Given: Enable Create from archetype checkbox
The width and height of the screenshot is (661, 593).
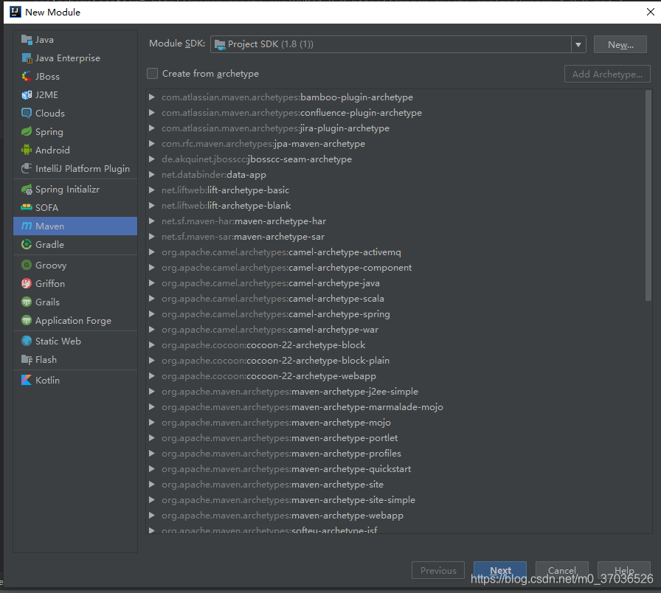Looking at the screenshot, I should [x=152, y=74].
